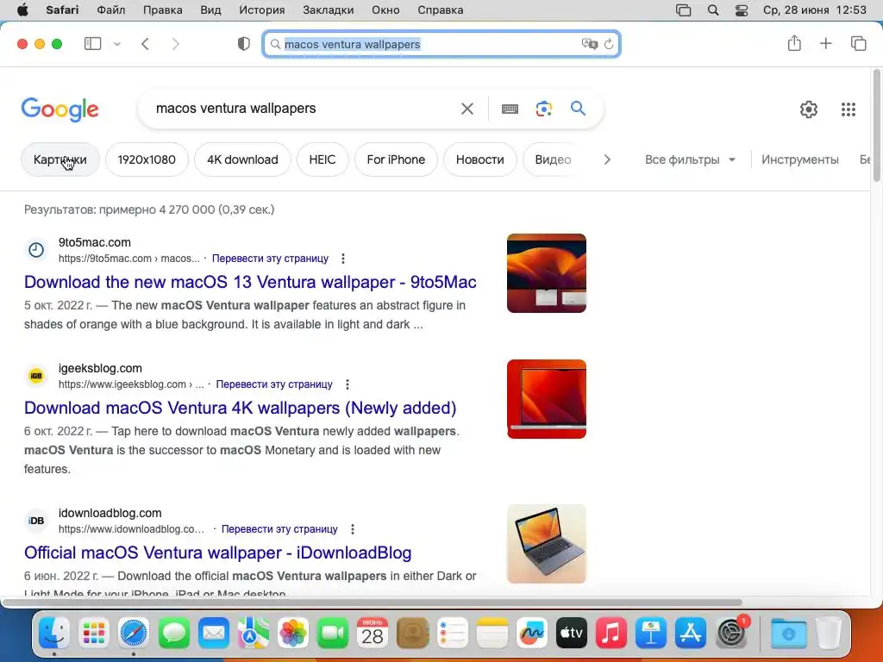This screenshot has width=883, height=662.
Task: Translate the idownloadblog.com page link
Action: tap(279, 529)
